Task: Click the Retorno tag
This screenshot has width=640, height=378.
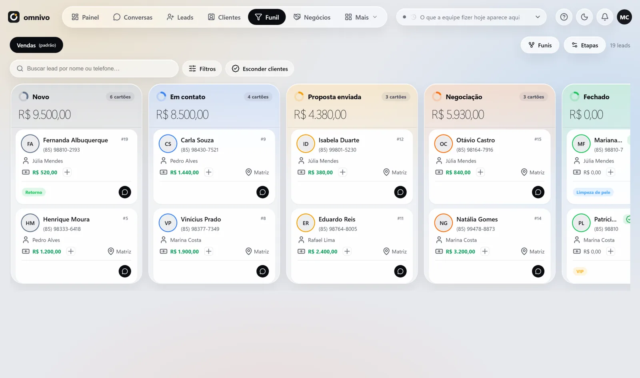Action: click(34, 193)
